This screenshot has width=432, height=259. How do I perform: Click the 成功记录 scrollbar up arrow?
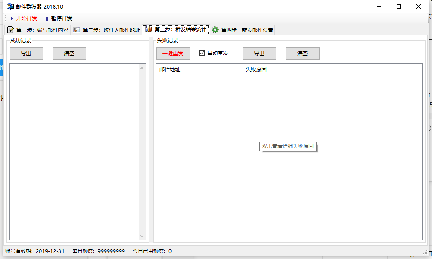(142, 68)
